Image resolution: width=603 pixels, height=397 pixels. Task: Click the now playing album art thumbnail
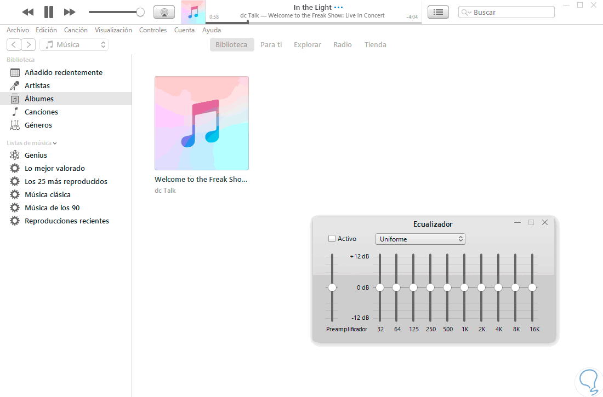[x=193, y=12]
